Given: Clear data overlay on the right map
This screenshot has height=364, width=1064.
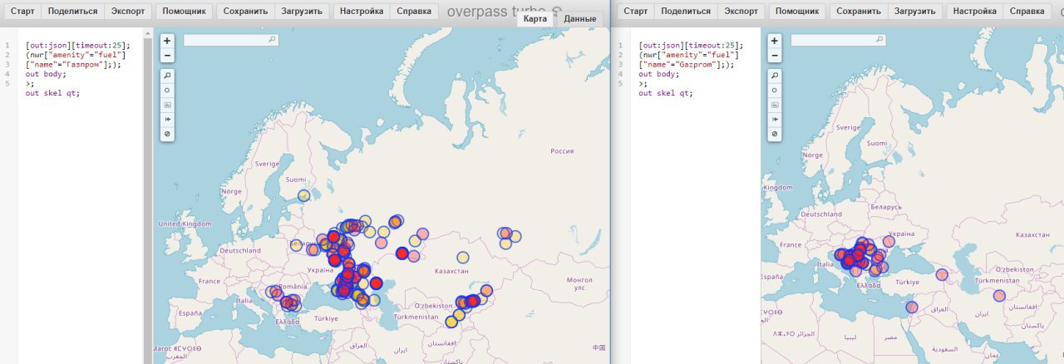Looking at the screenshot, I should [x=775, y=134].
